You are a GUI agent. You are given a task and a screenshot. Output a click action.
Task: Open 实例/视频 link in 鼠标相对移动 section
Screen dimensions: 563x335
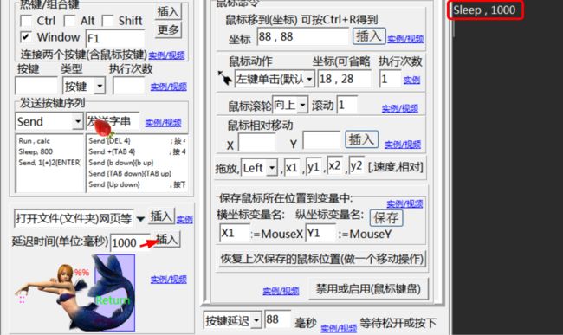pyautogui.click(x=403, y=145)
